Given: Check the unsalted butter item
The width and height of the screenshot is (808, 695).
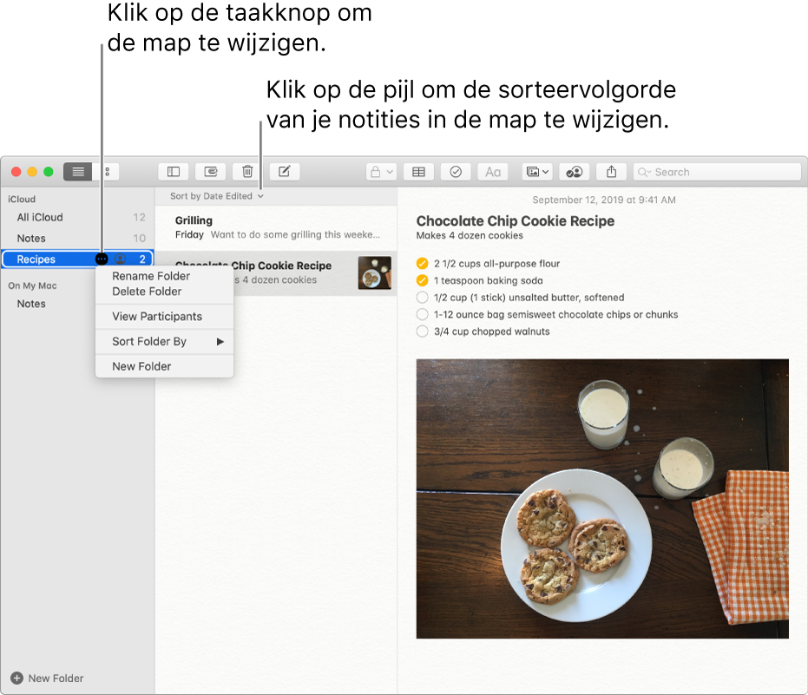Looking at the screenshot, I should 422,298.
